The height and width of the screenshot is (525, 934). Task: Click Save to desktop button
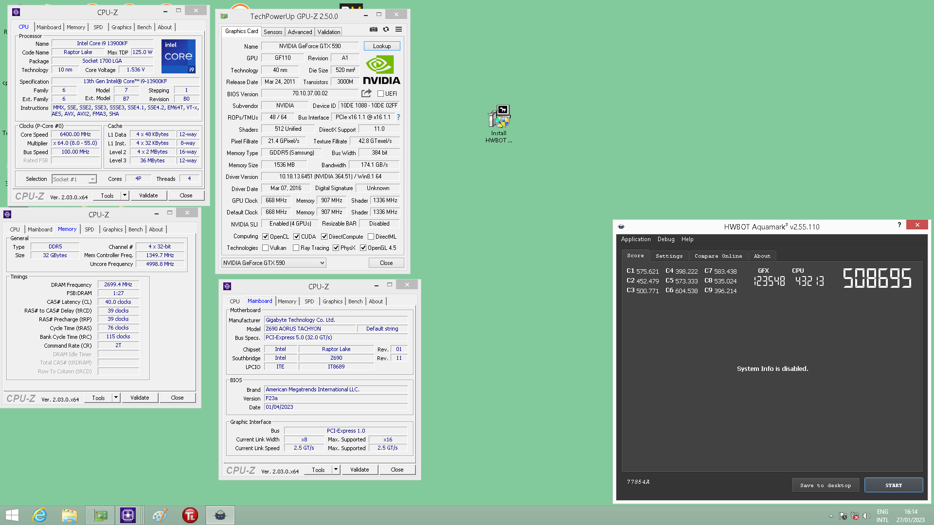point(826,485)
